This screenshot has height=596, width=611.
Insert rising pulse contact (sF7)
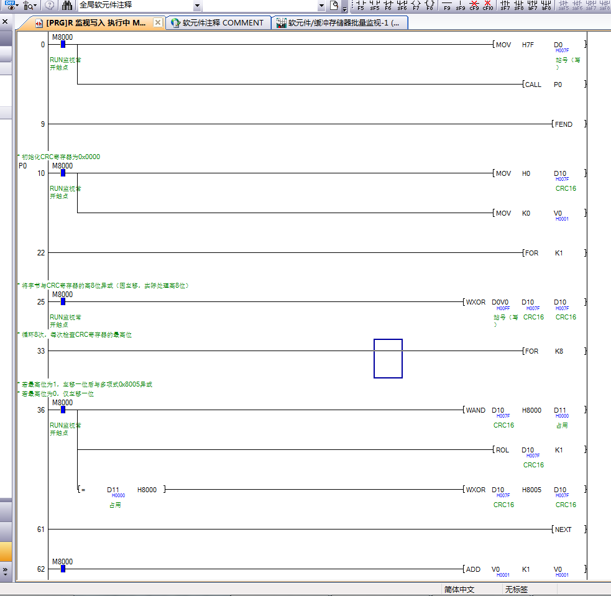tap(505, 6)
